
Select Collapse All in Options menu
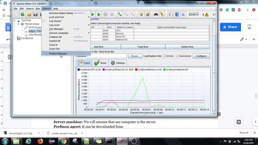coord(66,37)
